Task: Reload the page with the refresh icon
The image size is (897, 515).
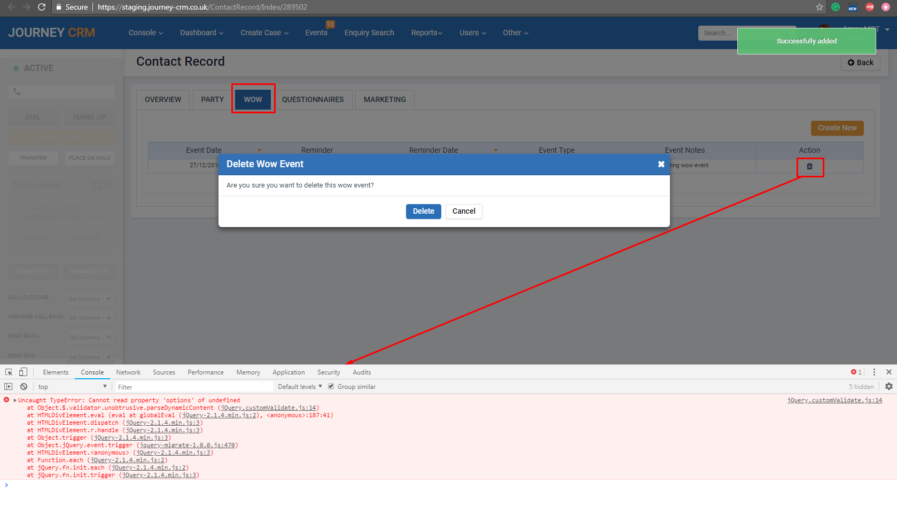Action: point(42,7)
